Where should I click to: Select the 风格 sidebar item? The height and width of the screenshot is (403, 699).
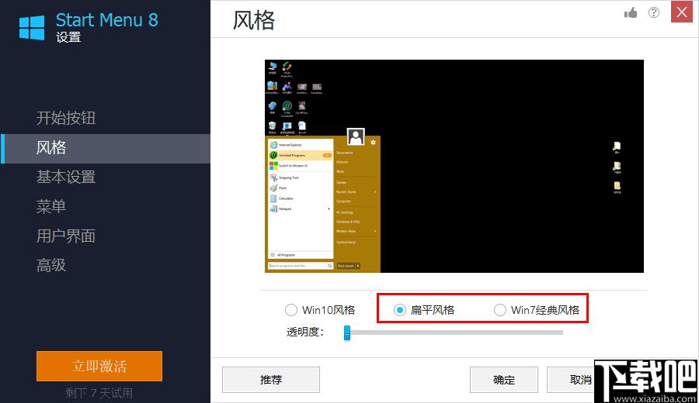coord(105,148)
